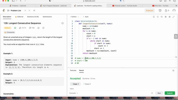
Task: Reset code to default icon
Action: (x=162, y=17)
